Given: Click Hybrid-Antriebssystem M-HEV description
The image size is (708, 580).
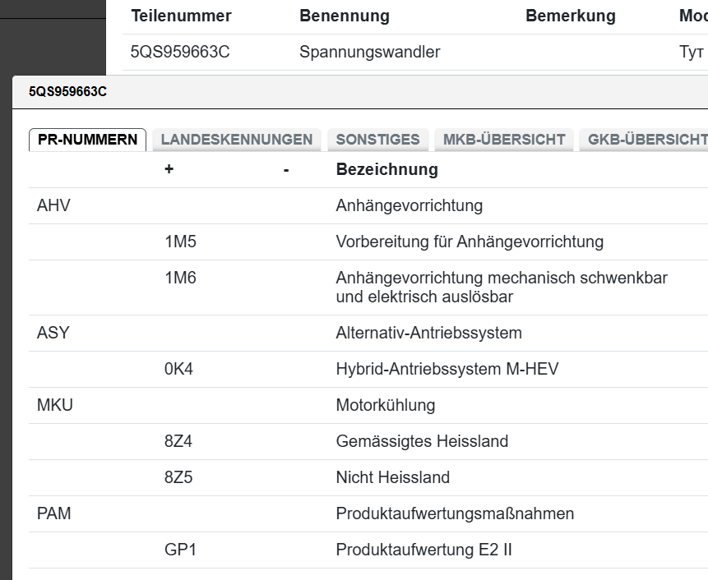Looking at the screenshot, I should [447, 369].
